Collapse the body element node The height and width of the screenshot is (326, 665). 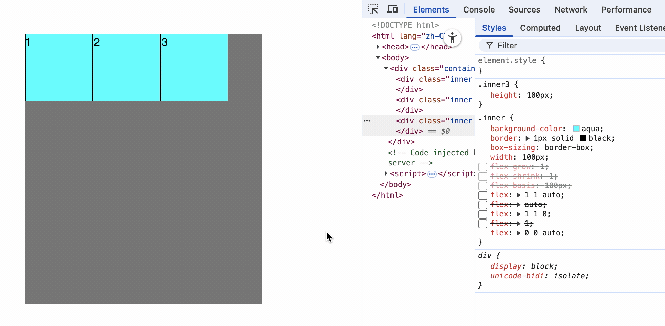pos(378,57)
